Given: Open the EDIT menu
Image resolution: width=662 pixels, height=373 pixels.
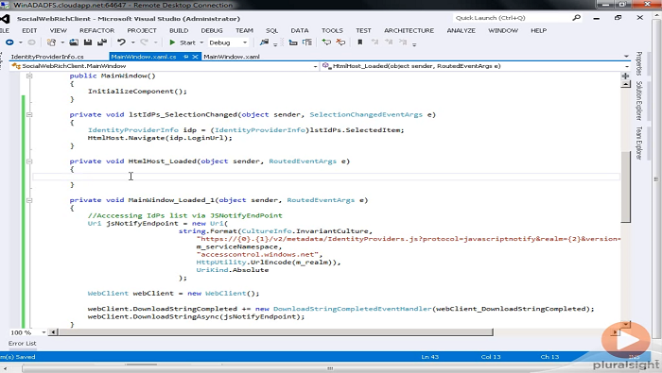Looking at the screenshot, I should pyautogui.click(x=29, y=30).
